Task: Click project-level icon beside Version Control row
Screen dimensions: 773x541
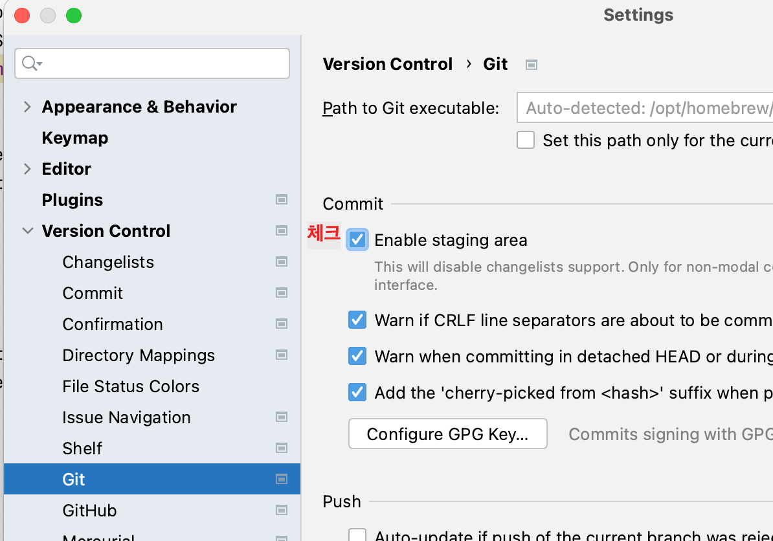Action: click(282, 230)
